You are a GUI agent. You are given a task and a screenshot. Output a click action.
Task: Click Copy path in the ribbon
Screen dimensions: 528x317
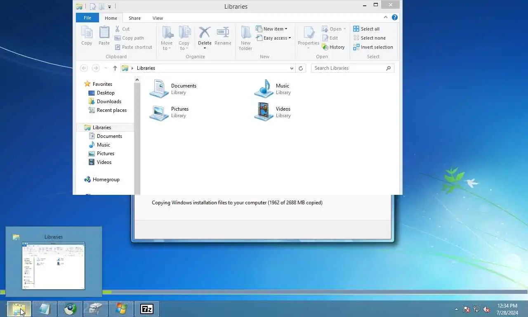pyautogui.click(x=129, y=38)
